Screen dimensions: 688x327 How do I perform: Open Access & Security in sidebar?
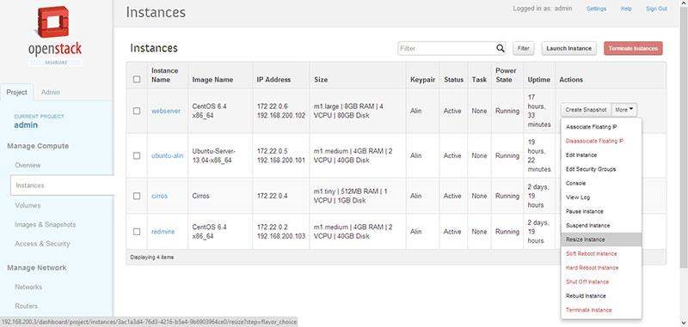(42, 244)
